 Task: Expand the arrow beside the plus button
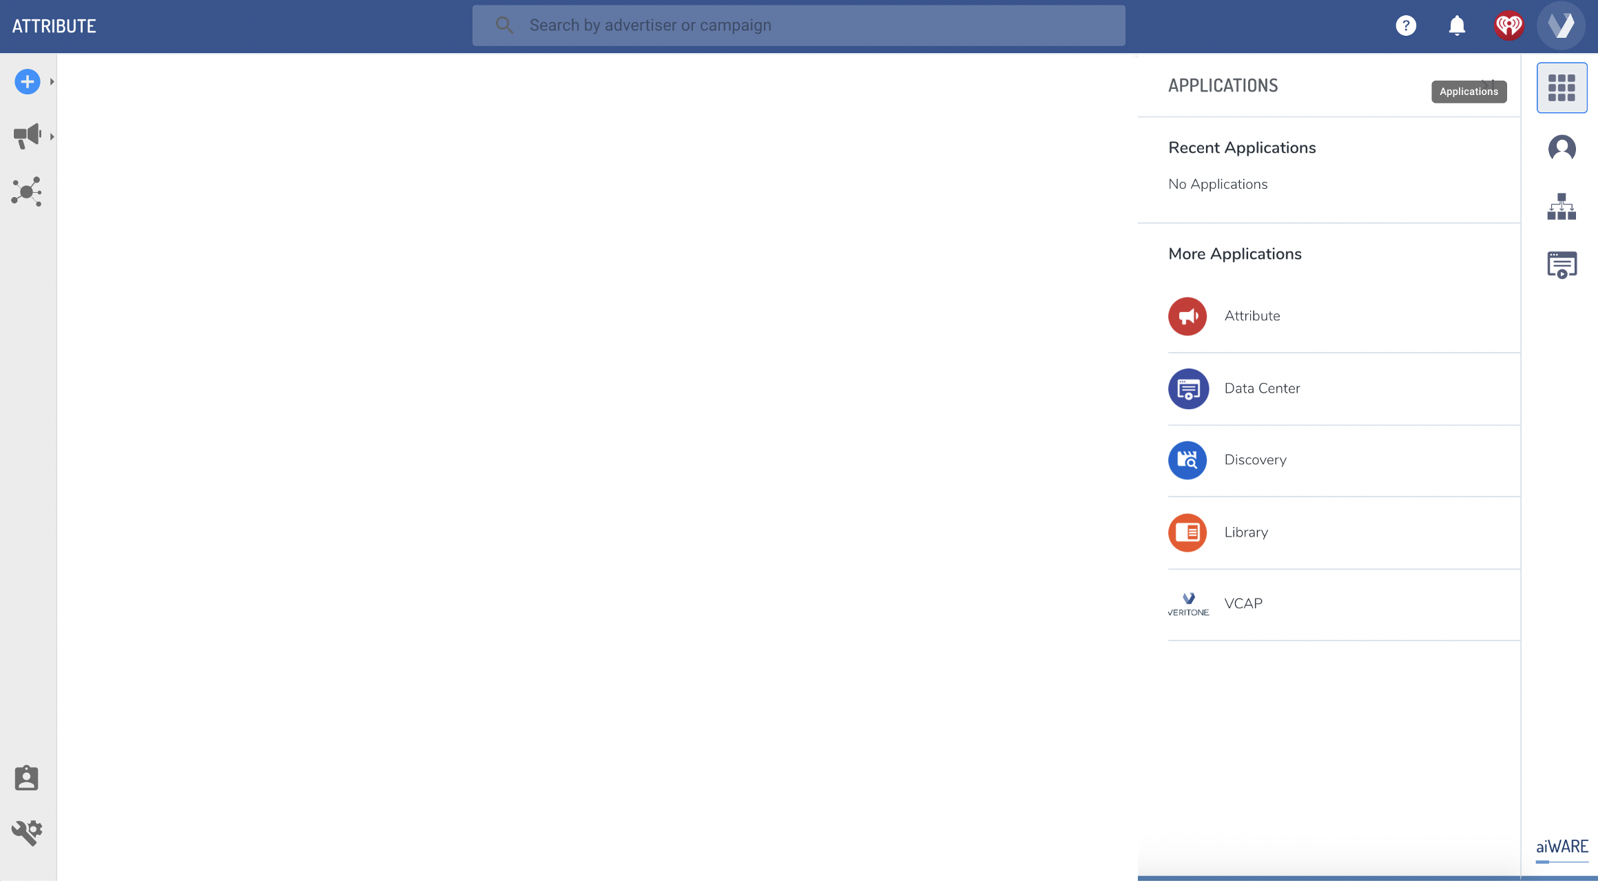(52, 82)
